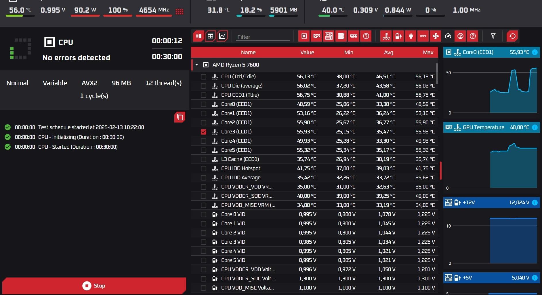The height and width of the screenshot is (295, 542).
Task: Click the 100 % CPU usage bar
Action: [118, 15]
